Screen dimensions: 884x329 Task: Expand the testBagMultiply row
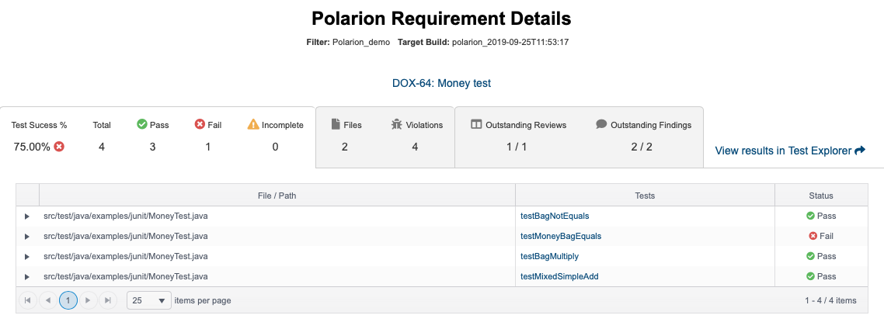tap(26, 256)
